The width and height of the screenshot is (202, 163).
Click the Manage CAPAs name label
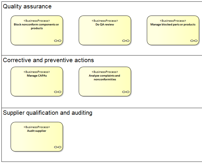pyautogui.click(x=37, y=76)
